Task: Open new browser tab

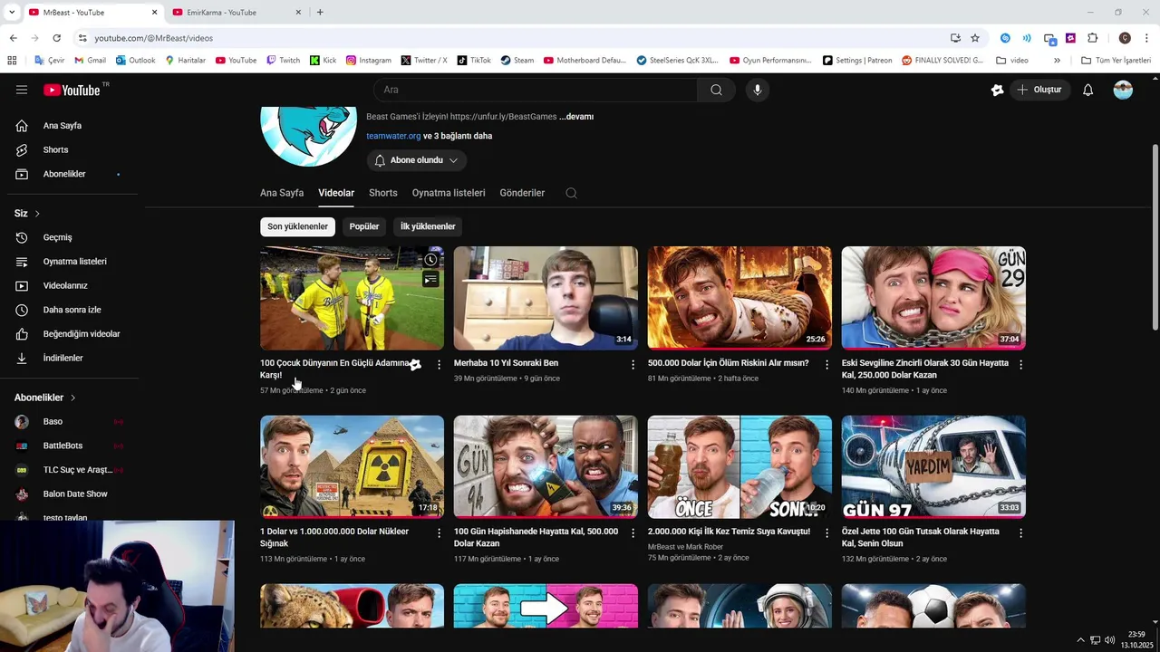Action: point(320,13)
